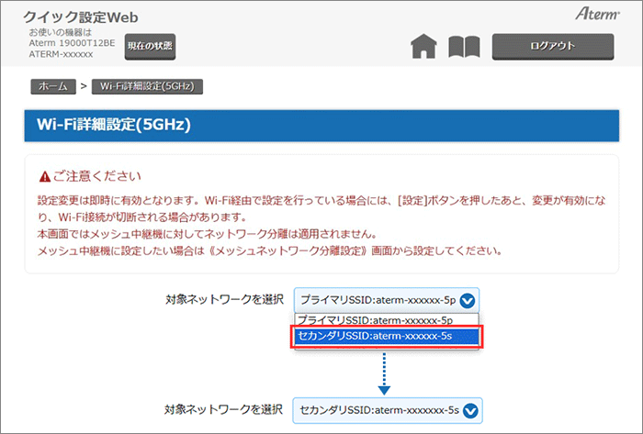This screenshot has height=434, width=643.
Task: Click the warning triangle icon beside ご注意ください
Action: pyautogui.click(x=44, y=174)
